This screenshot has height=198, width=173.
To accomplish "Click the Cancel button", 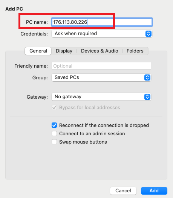I will coord(123,191).
